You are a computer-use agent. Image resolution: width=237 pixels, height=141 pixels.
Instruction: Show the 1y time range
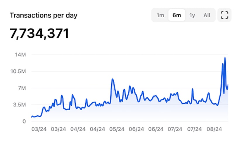tap(192, 15)
